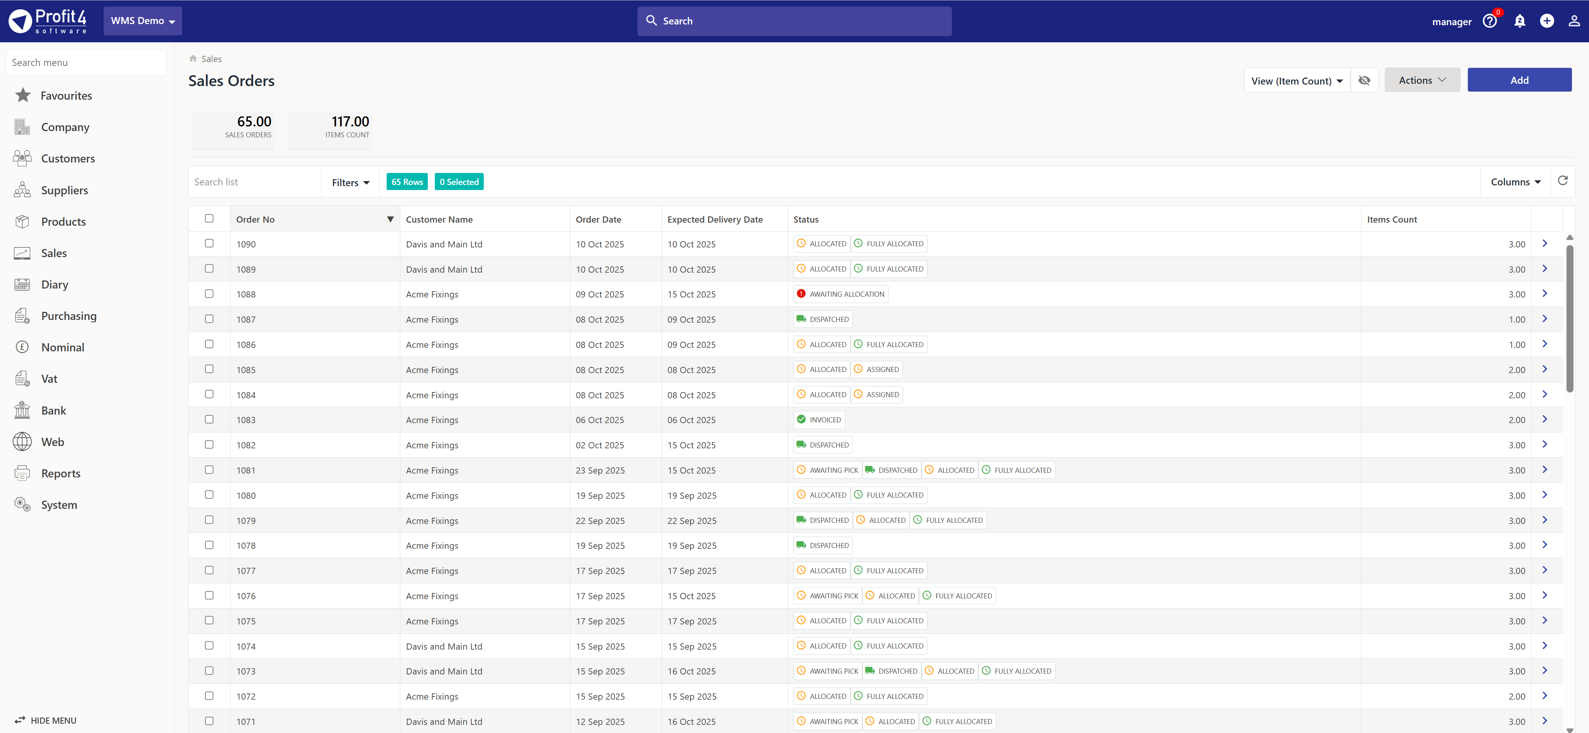This screenshot has height=733, width=1589.
Task: Click the Vat document icon
Action: [x=22, y=378]
